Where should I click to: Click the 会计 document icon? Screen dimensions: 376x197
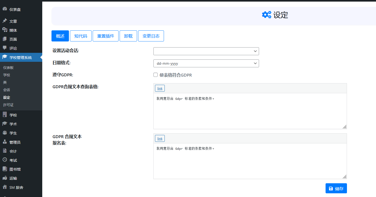pyautogui.click(x=5, y=151)
